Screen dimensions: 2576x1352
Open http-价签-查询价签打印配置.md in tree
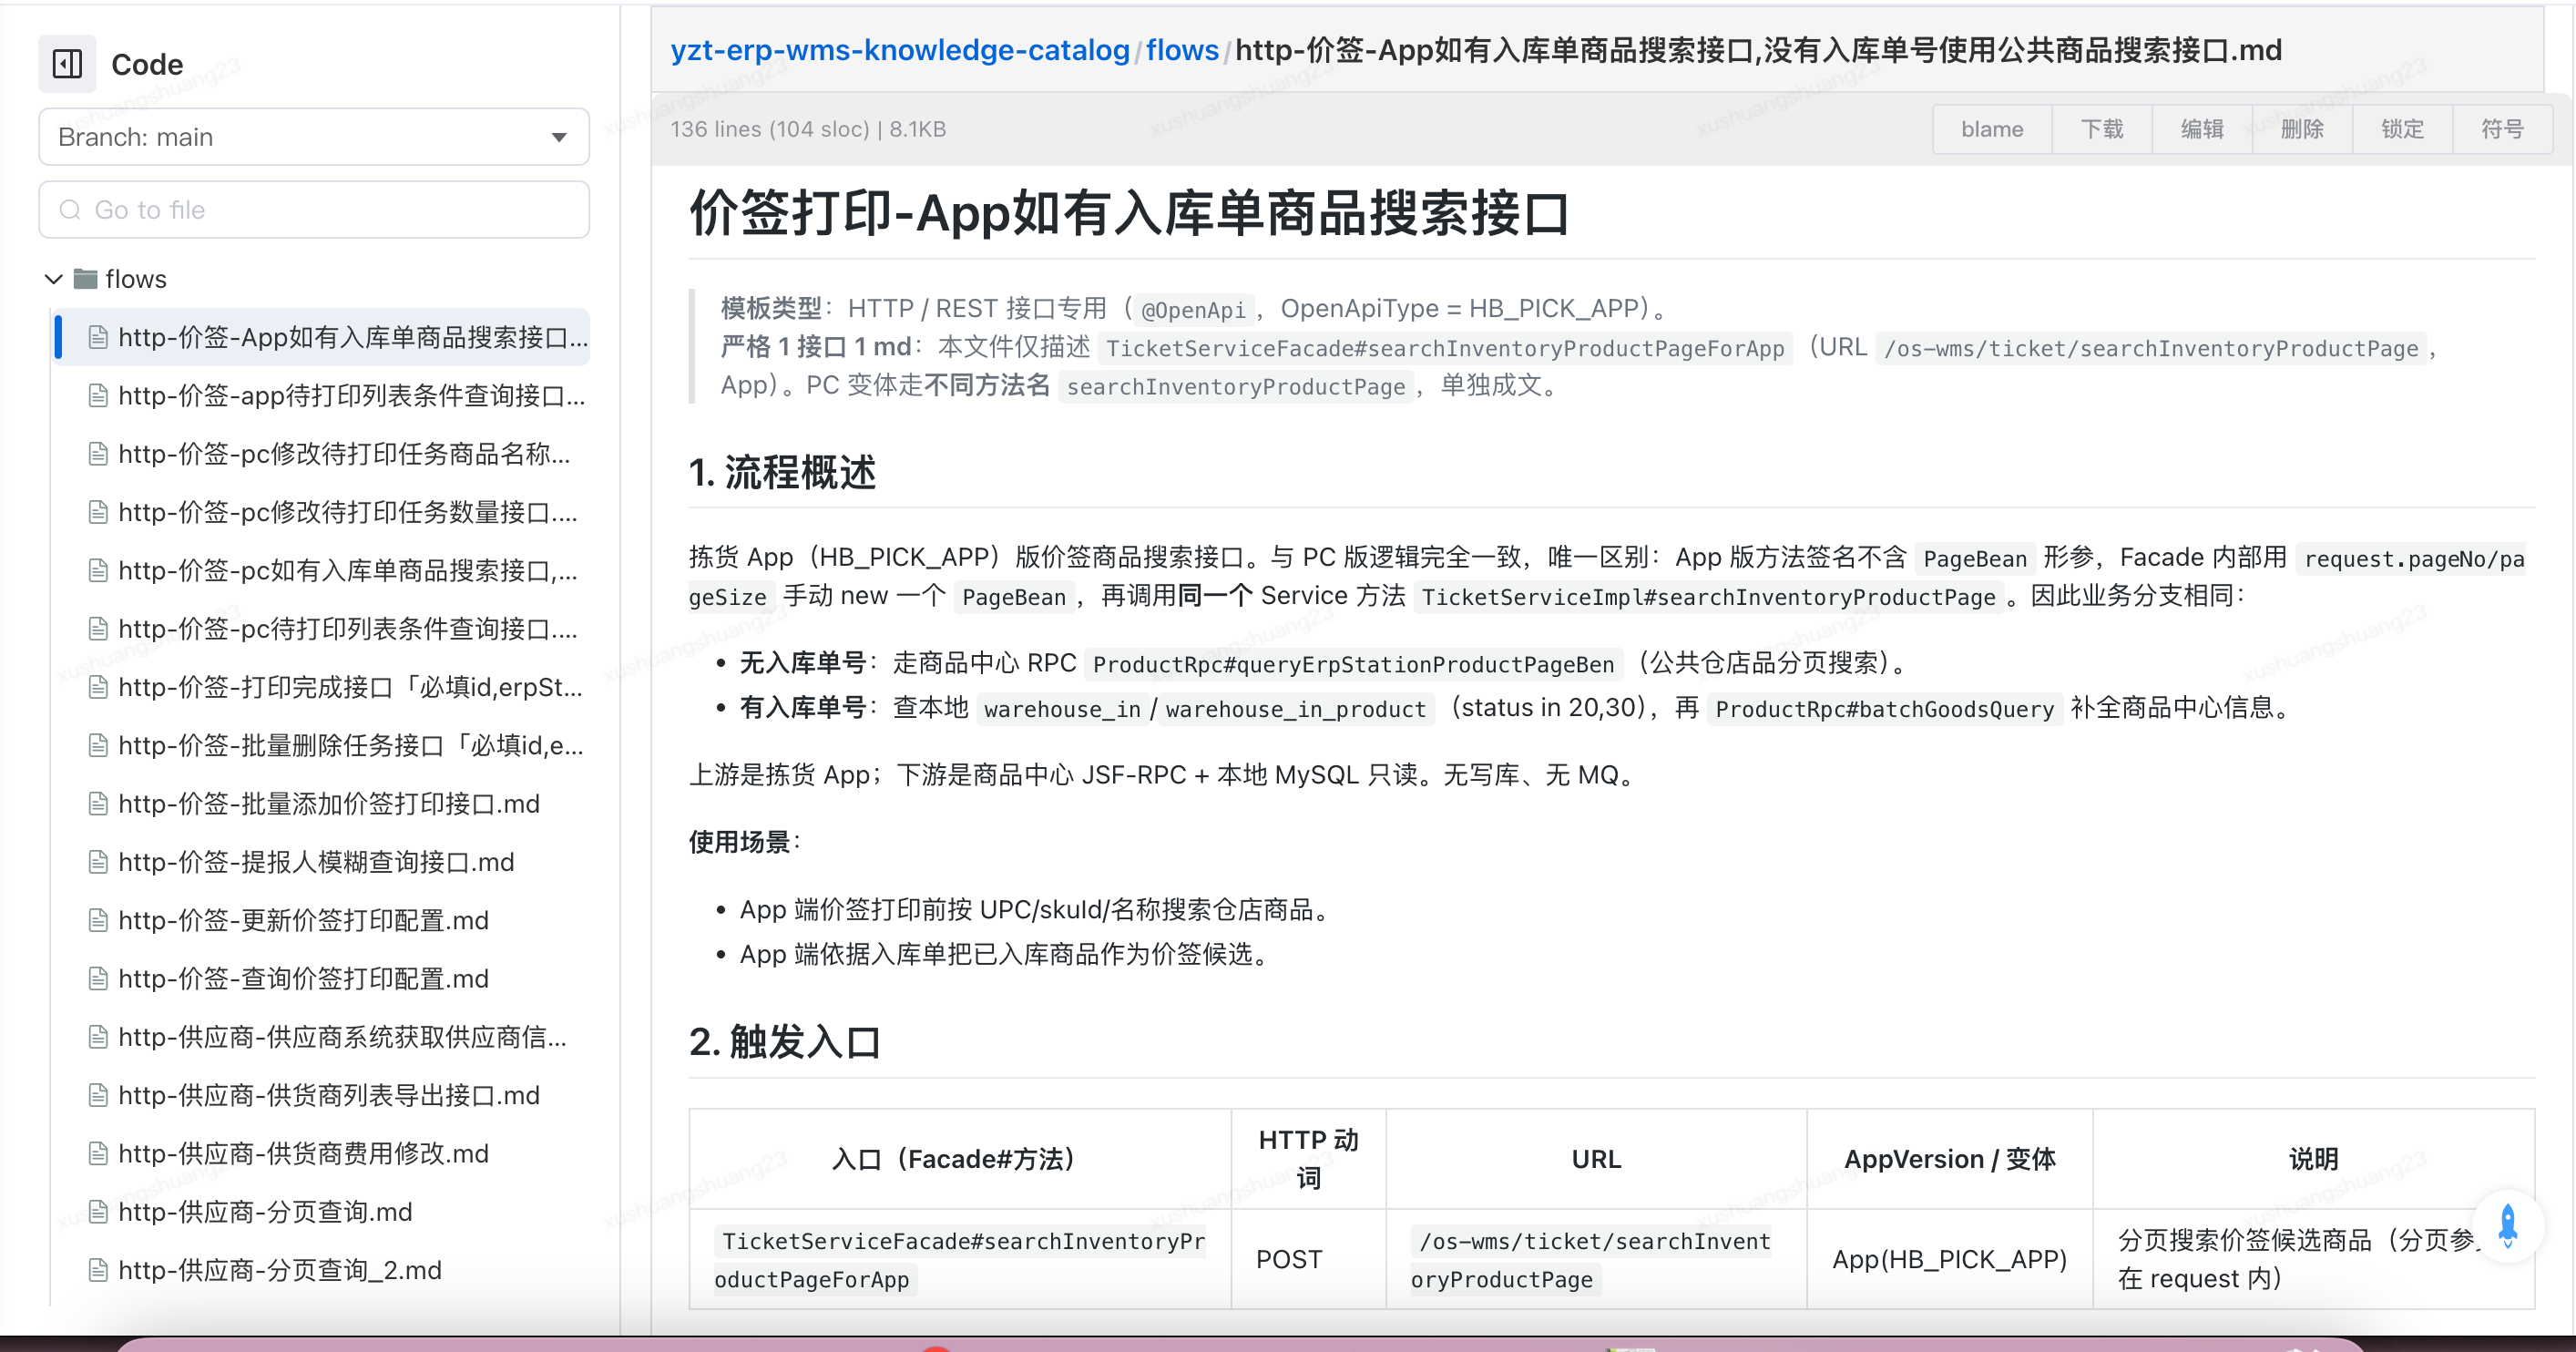pos(303,978)
